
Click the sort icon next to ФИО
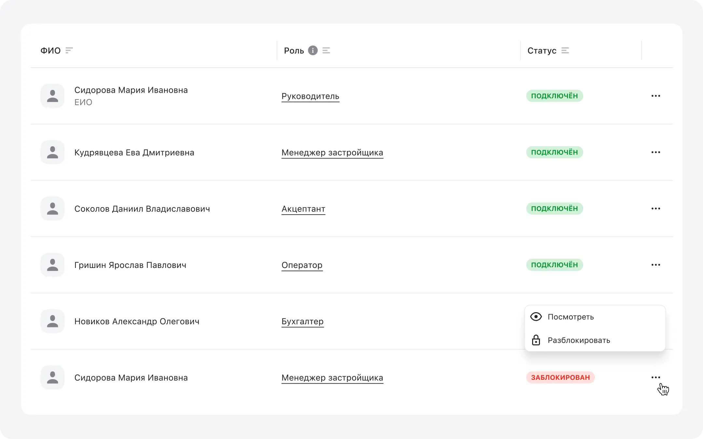69,50
